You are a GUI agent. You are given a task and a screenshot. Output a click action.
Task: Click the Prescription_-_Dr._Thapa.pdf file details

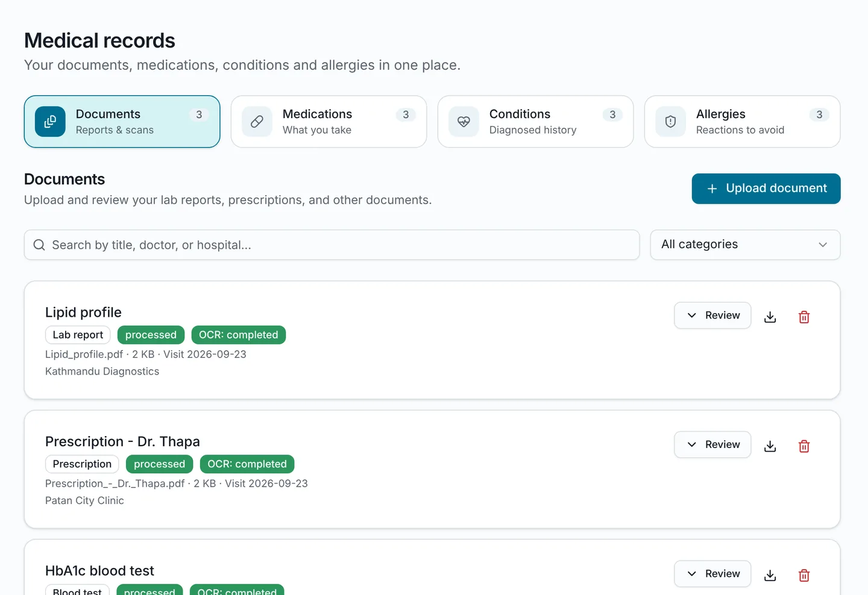click(177, 484)
